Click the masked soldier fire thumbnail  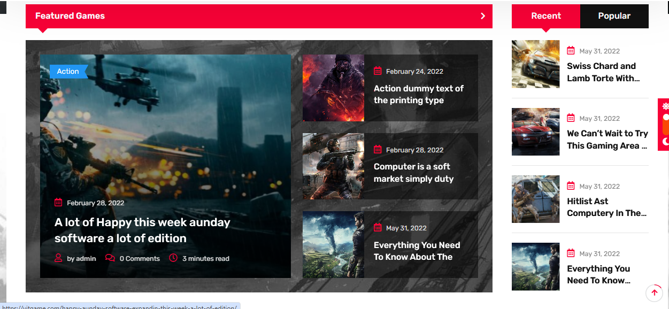[x=333, y=88]
